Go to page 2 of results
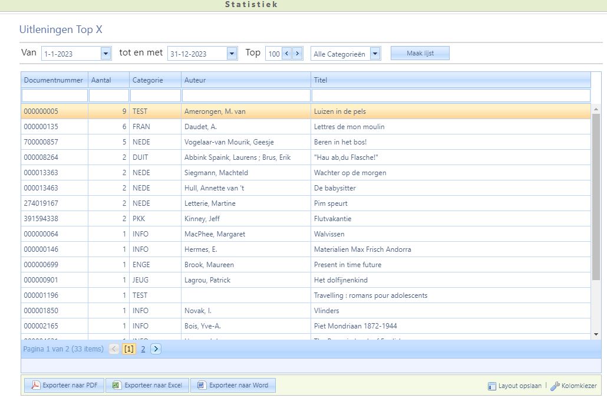607x401 pixels. 143,349
